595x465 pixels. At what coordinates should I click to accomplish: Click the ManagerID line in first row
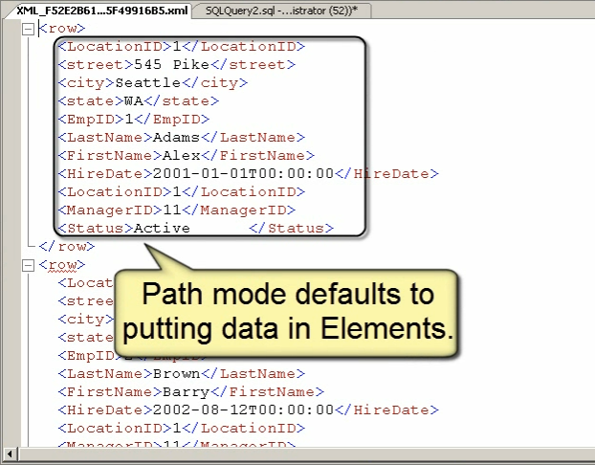[x=176, y=210]
